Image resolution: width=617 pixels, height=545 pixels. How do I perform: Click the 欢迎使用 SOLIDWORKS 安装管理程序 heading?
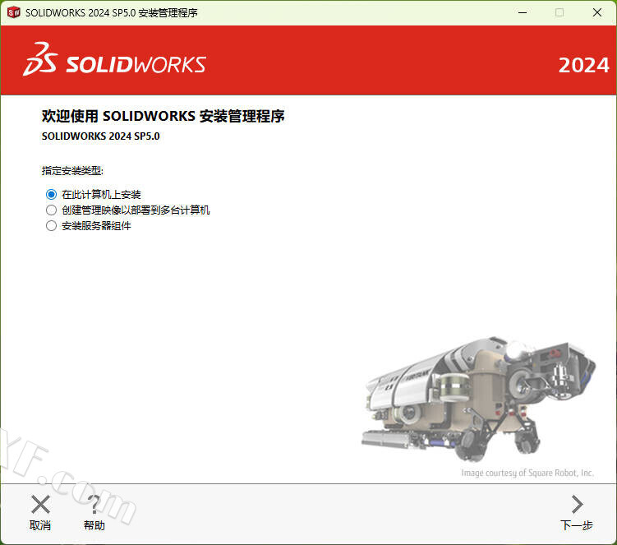click(x=163, y=117)
